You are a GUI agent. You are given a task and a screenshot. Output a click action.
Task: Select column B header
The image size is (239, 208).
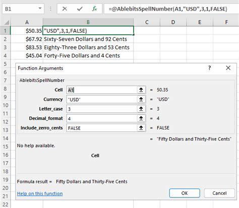88,22
